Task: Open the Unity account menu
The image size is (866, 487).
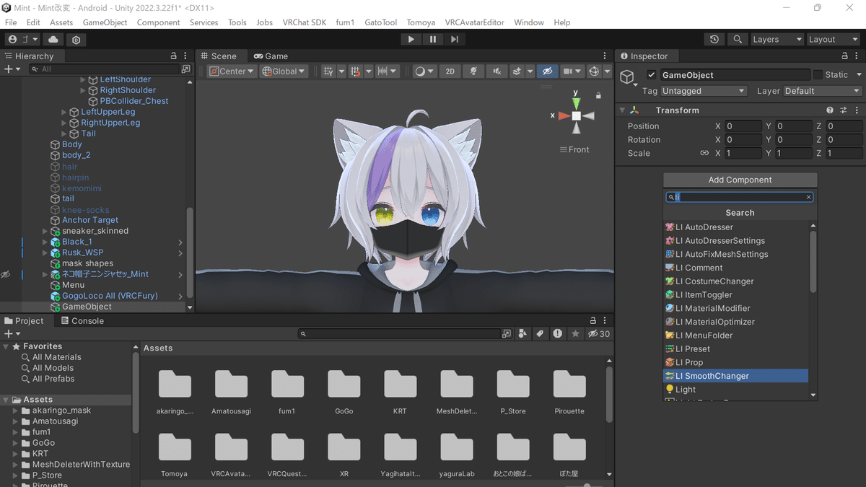Action: click(21, 40)
